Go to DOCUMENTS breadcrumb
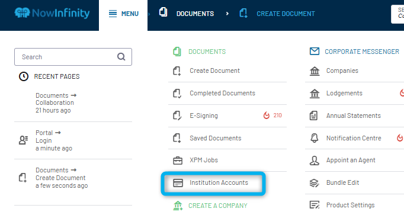The height and width of the screenshot is (218, 404). (x=195, y=14)
